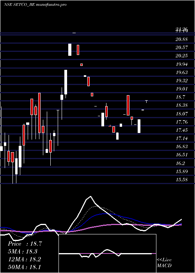Click the 50MA : 18.1 readout
The width and height of the screenshot is (195, 273).
pyautogui.click(x=24, y=267)
